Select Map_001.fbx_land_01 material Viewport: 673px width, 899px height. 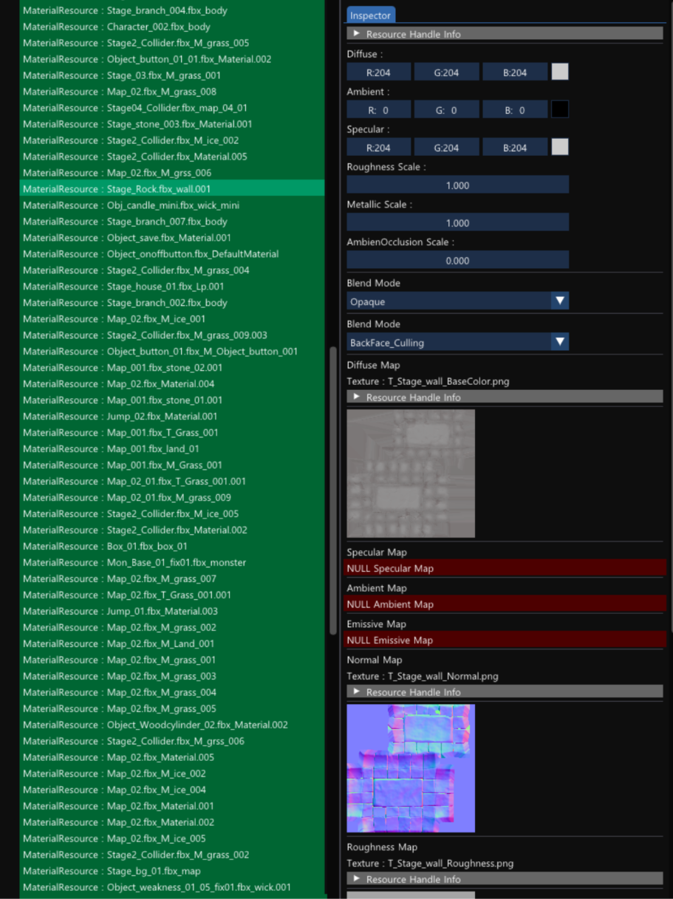172,449
